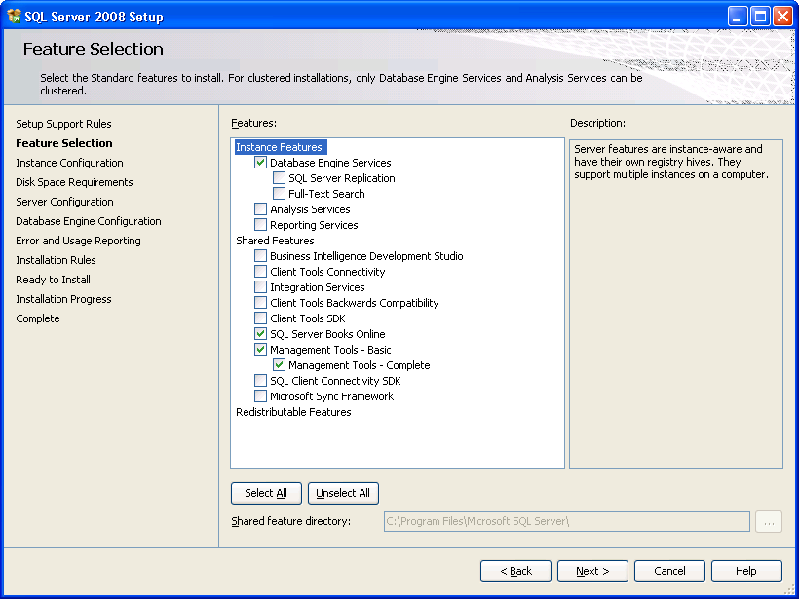
Task: Go to Instance Configuration step
Action: click(69, 163)
